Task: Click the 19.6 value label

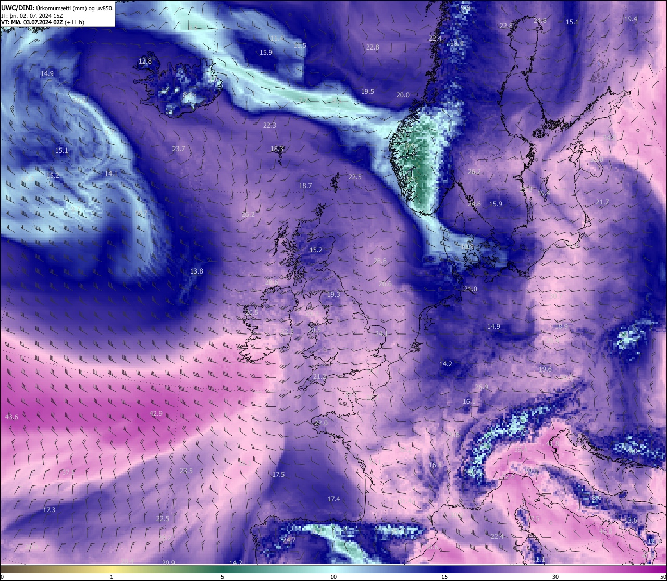Action: tap(545, 369)
